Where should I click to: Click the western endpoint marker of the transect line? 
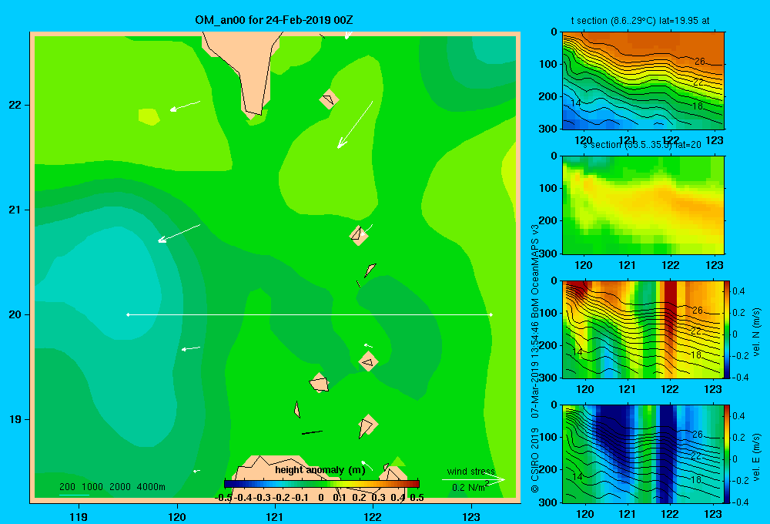pyautogui.click(x=128, y=314)
